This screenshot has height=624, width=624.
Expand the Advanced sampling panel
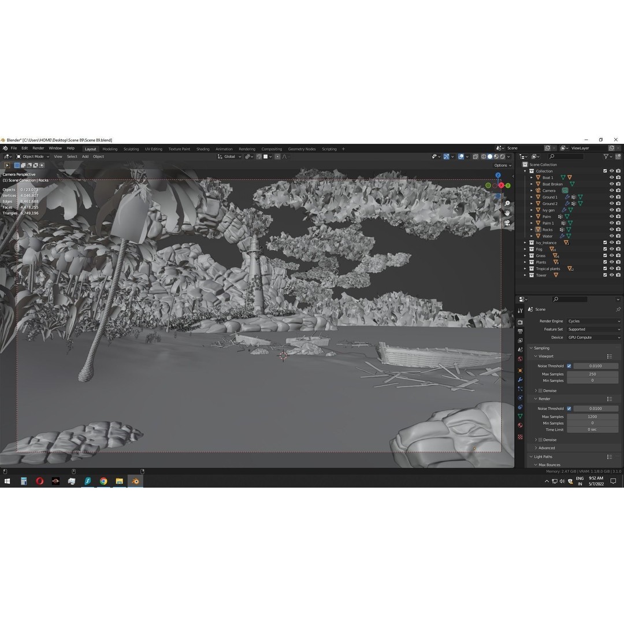[536, 448]
